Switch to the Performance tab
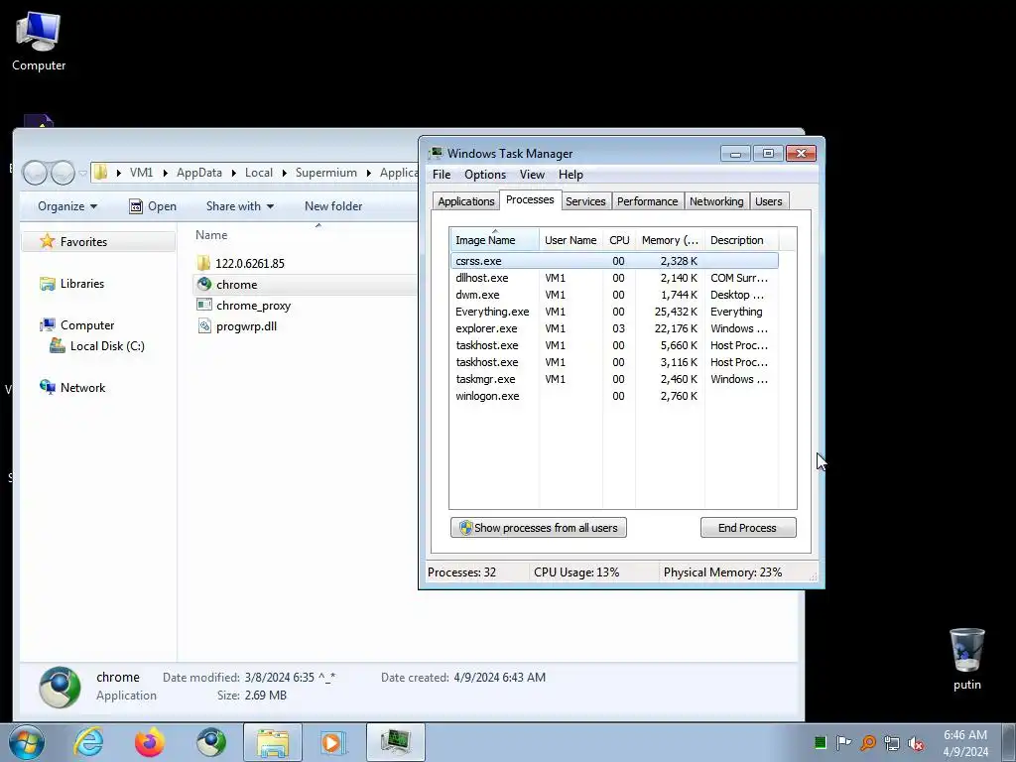1016x762 pixels. coord(647,201)
